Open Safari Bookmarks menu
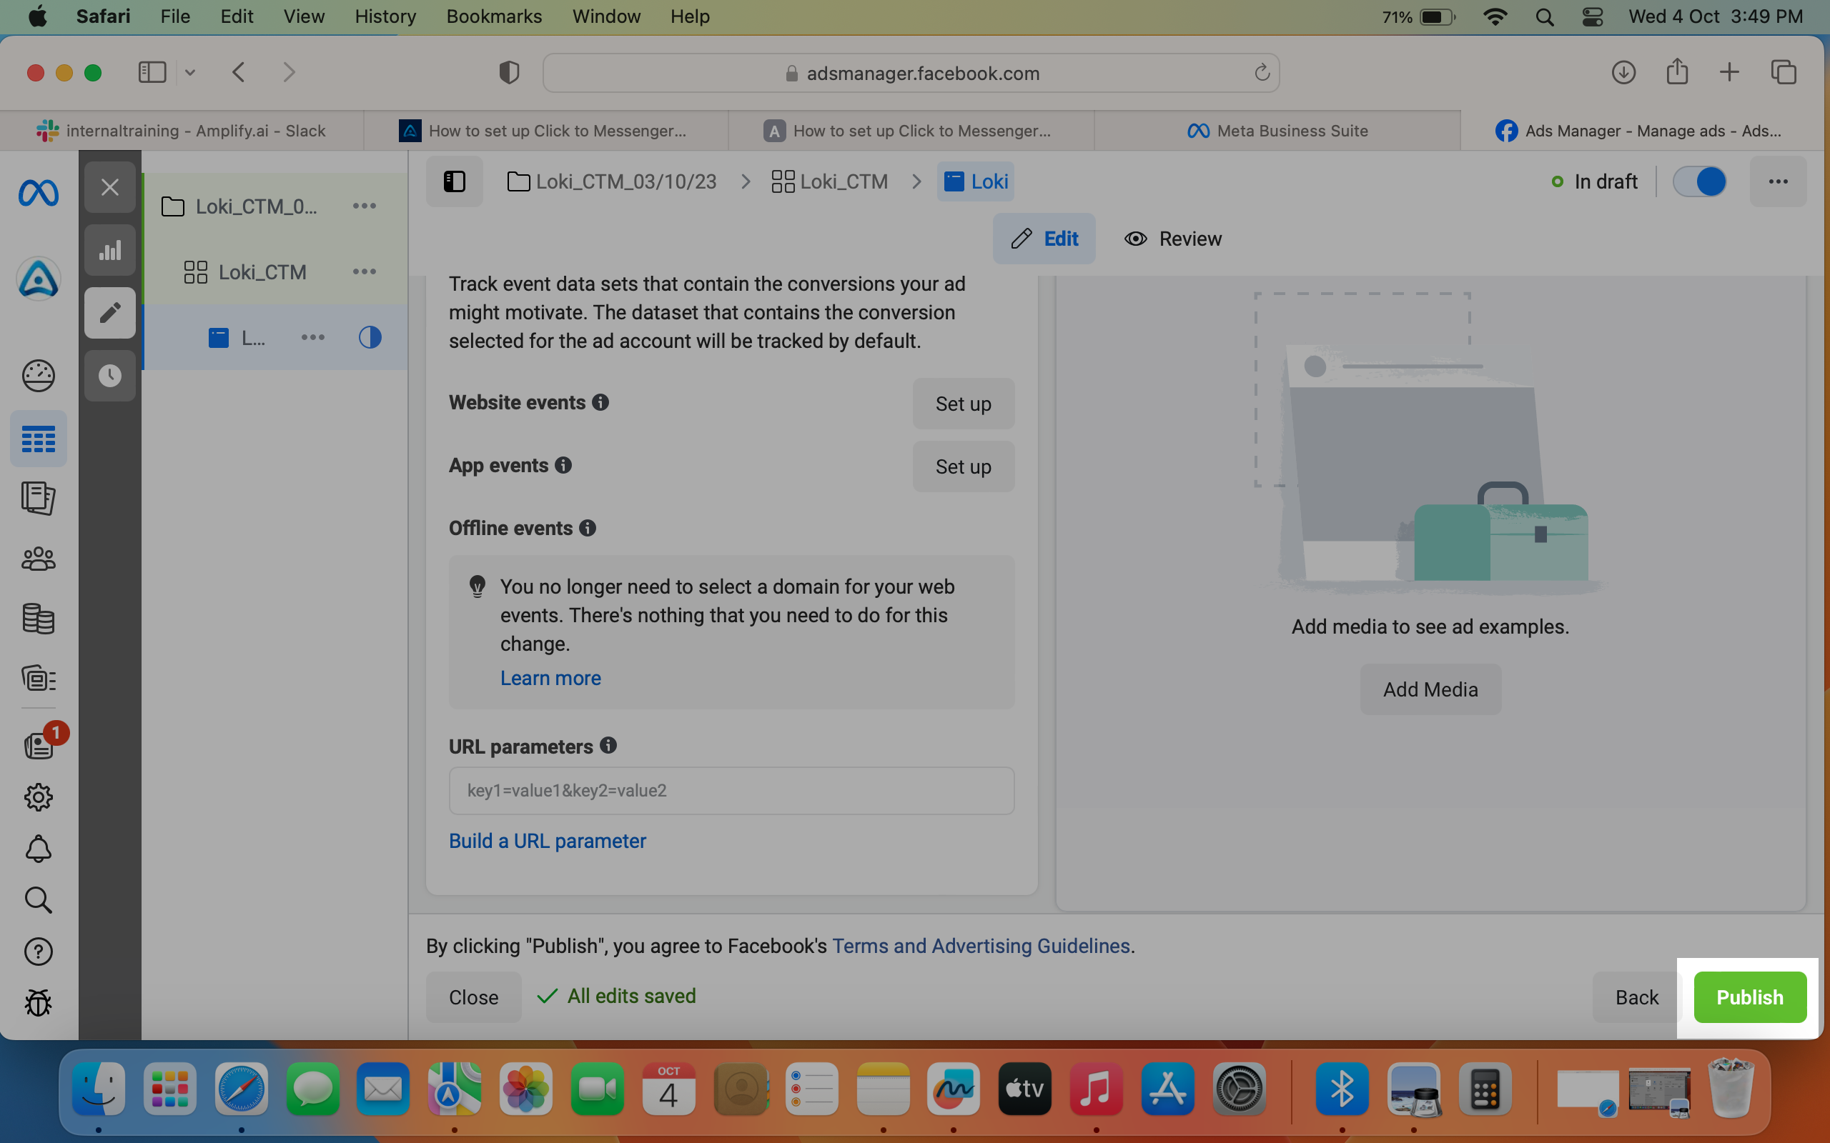 pos(494,16)
